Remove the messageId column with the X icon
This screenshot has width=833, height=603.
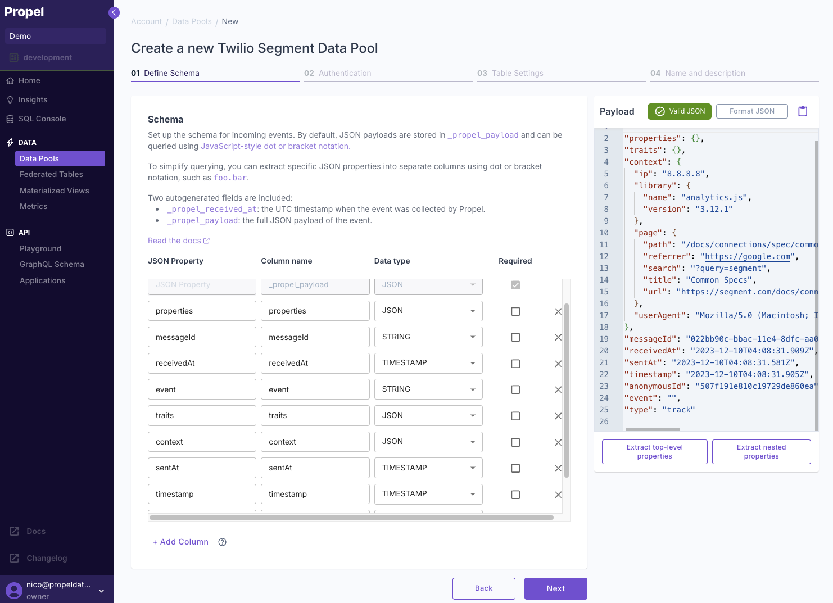558,337
